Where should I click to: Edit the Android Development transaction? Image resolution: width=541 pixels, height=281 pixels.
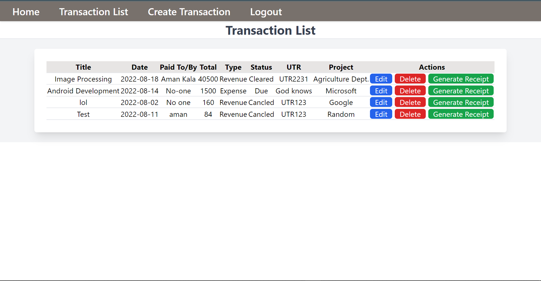(381, 91)
